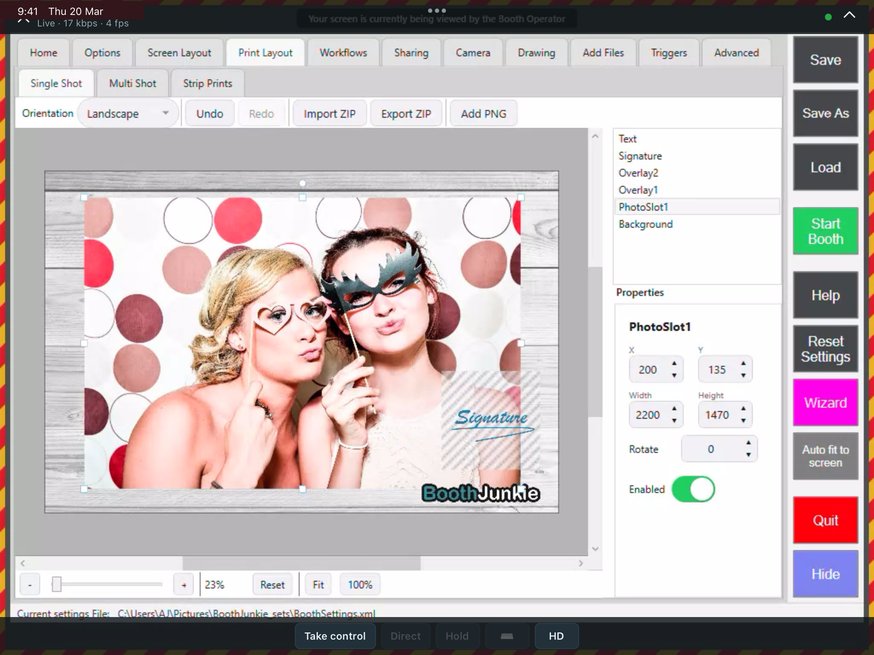Select the Single Shot sub-tab
874x655 pixels.
coord(56,84)
